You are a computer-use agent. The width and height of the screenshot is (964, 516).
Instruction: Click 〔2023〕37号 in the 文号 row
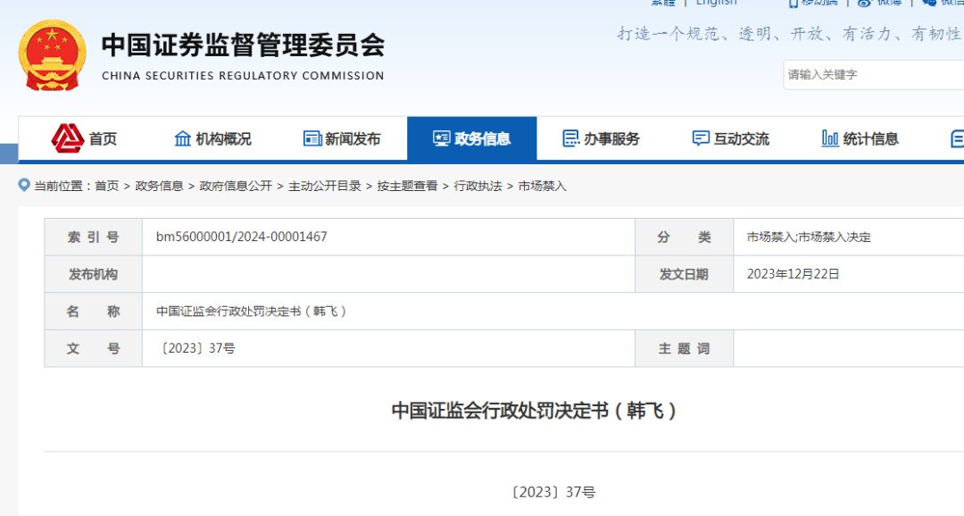pos(196,349)
